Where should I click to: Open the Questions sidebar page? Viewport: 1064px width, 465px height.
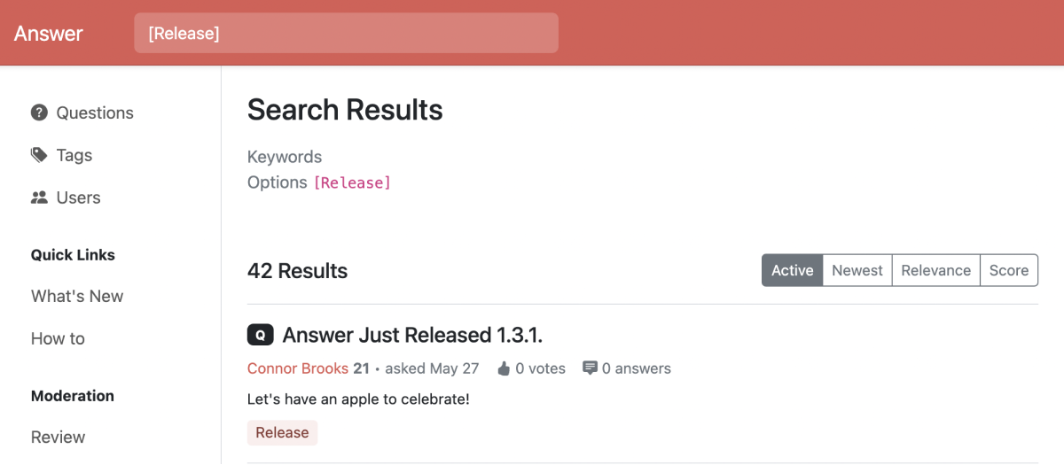(x=94, y=112)
